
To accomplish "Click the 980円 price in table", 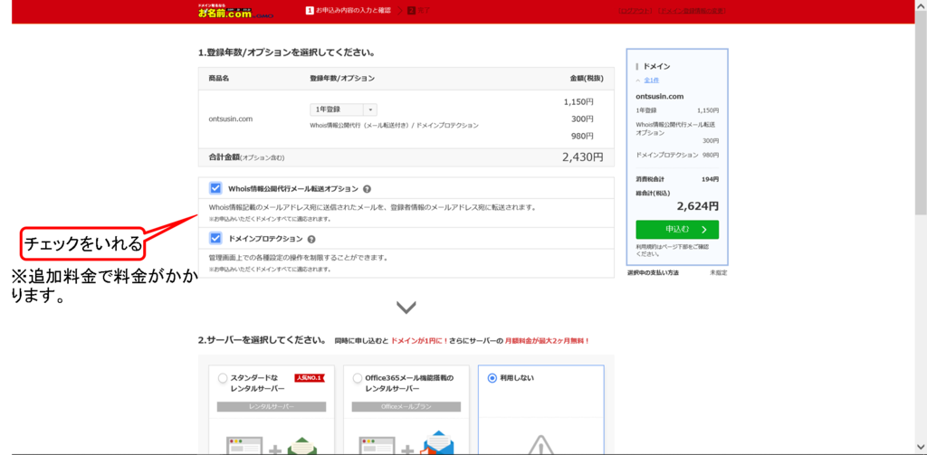I will pyautogui.click(x=582, y=136).
